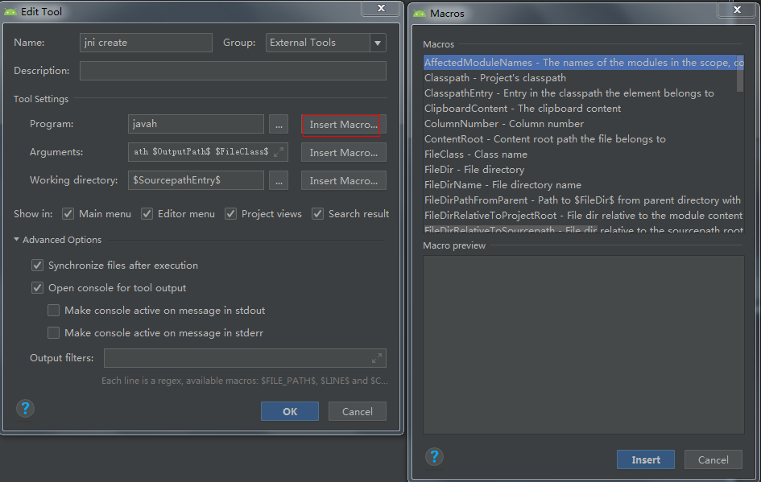Click the help icon in Macros dialog
The height and width of the screenshot is (482, 761).
[434, 456]
